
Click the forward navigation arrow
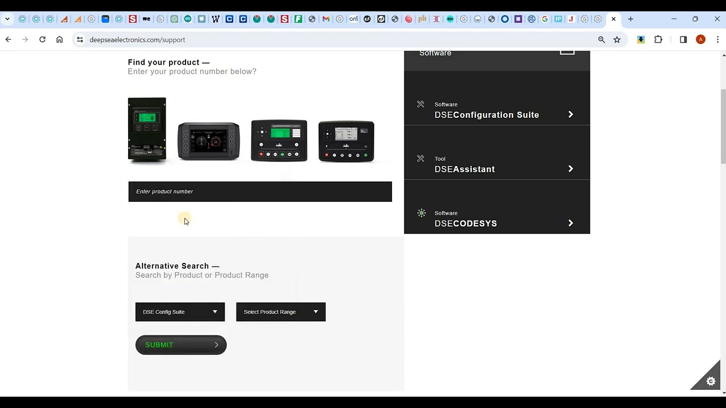tap(25, 40)
